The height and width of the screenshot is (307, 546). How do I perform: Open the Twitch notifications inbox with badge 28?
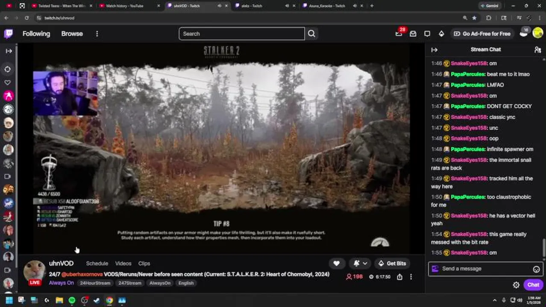point(399,34)
